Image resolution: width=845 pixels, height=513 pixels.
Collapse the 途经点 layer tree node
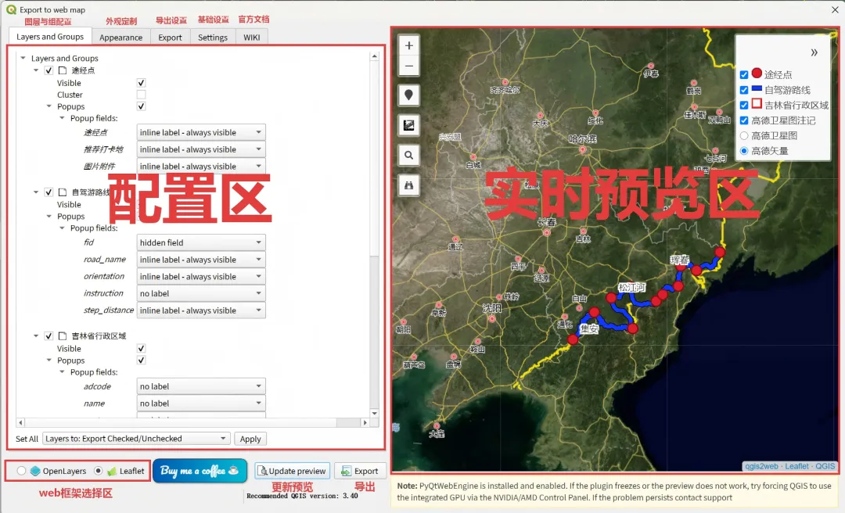[x=36, y=70]
